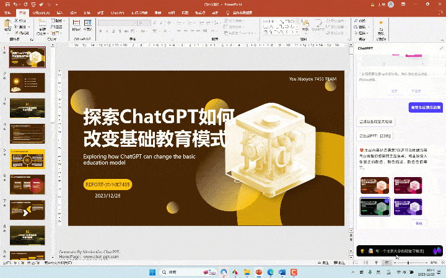Toggle text Shadow formatting

[x=120, y=31]
